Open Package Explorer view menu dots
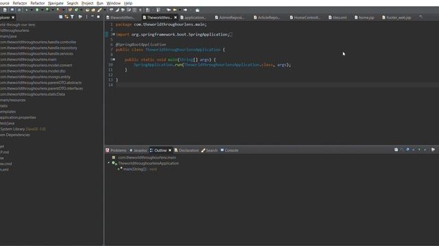Screen dimensions: 439x246 pyautogui.click(x=87, y=17)
